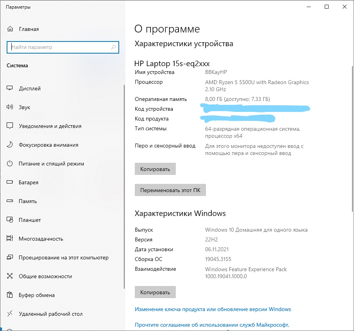
Task: Click the Tablet mode icon
Action: coord(10,219)
